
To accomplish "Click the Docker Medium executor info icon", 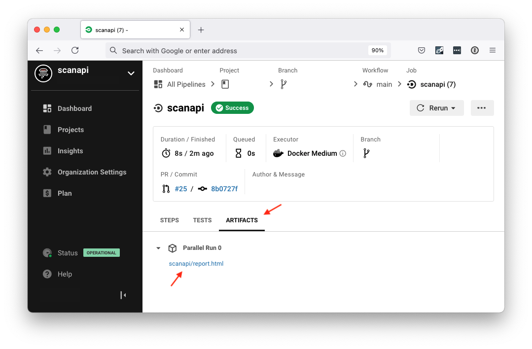I will [343, 153].
